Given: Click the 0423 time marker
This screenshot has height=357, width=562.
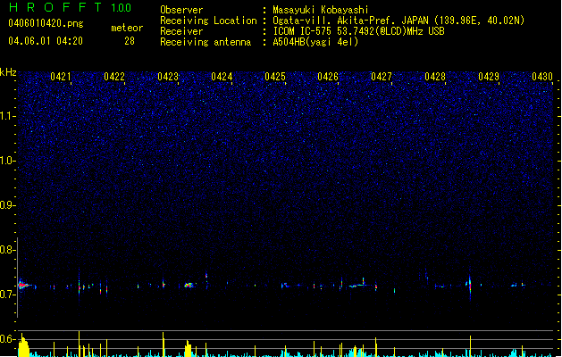Looking at the screenshot, I should (x=168, y=77).
